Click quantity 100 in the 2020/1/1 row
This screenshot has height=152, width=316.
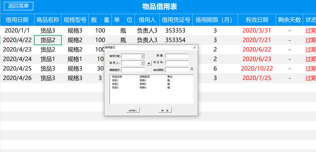tap(100, 31)
